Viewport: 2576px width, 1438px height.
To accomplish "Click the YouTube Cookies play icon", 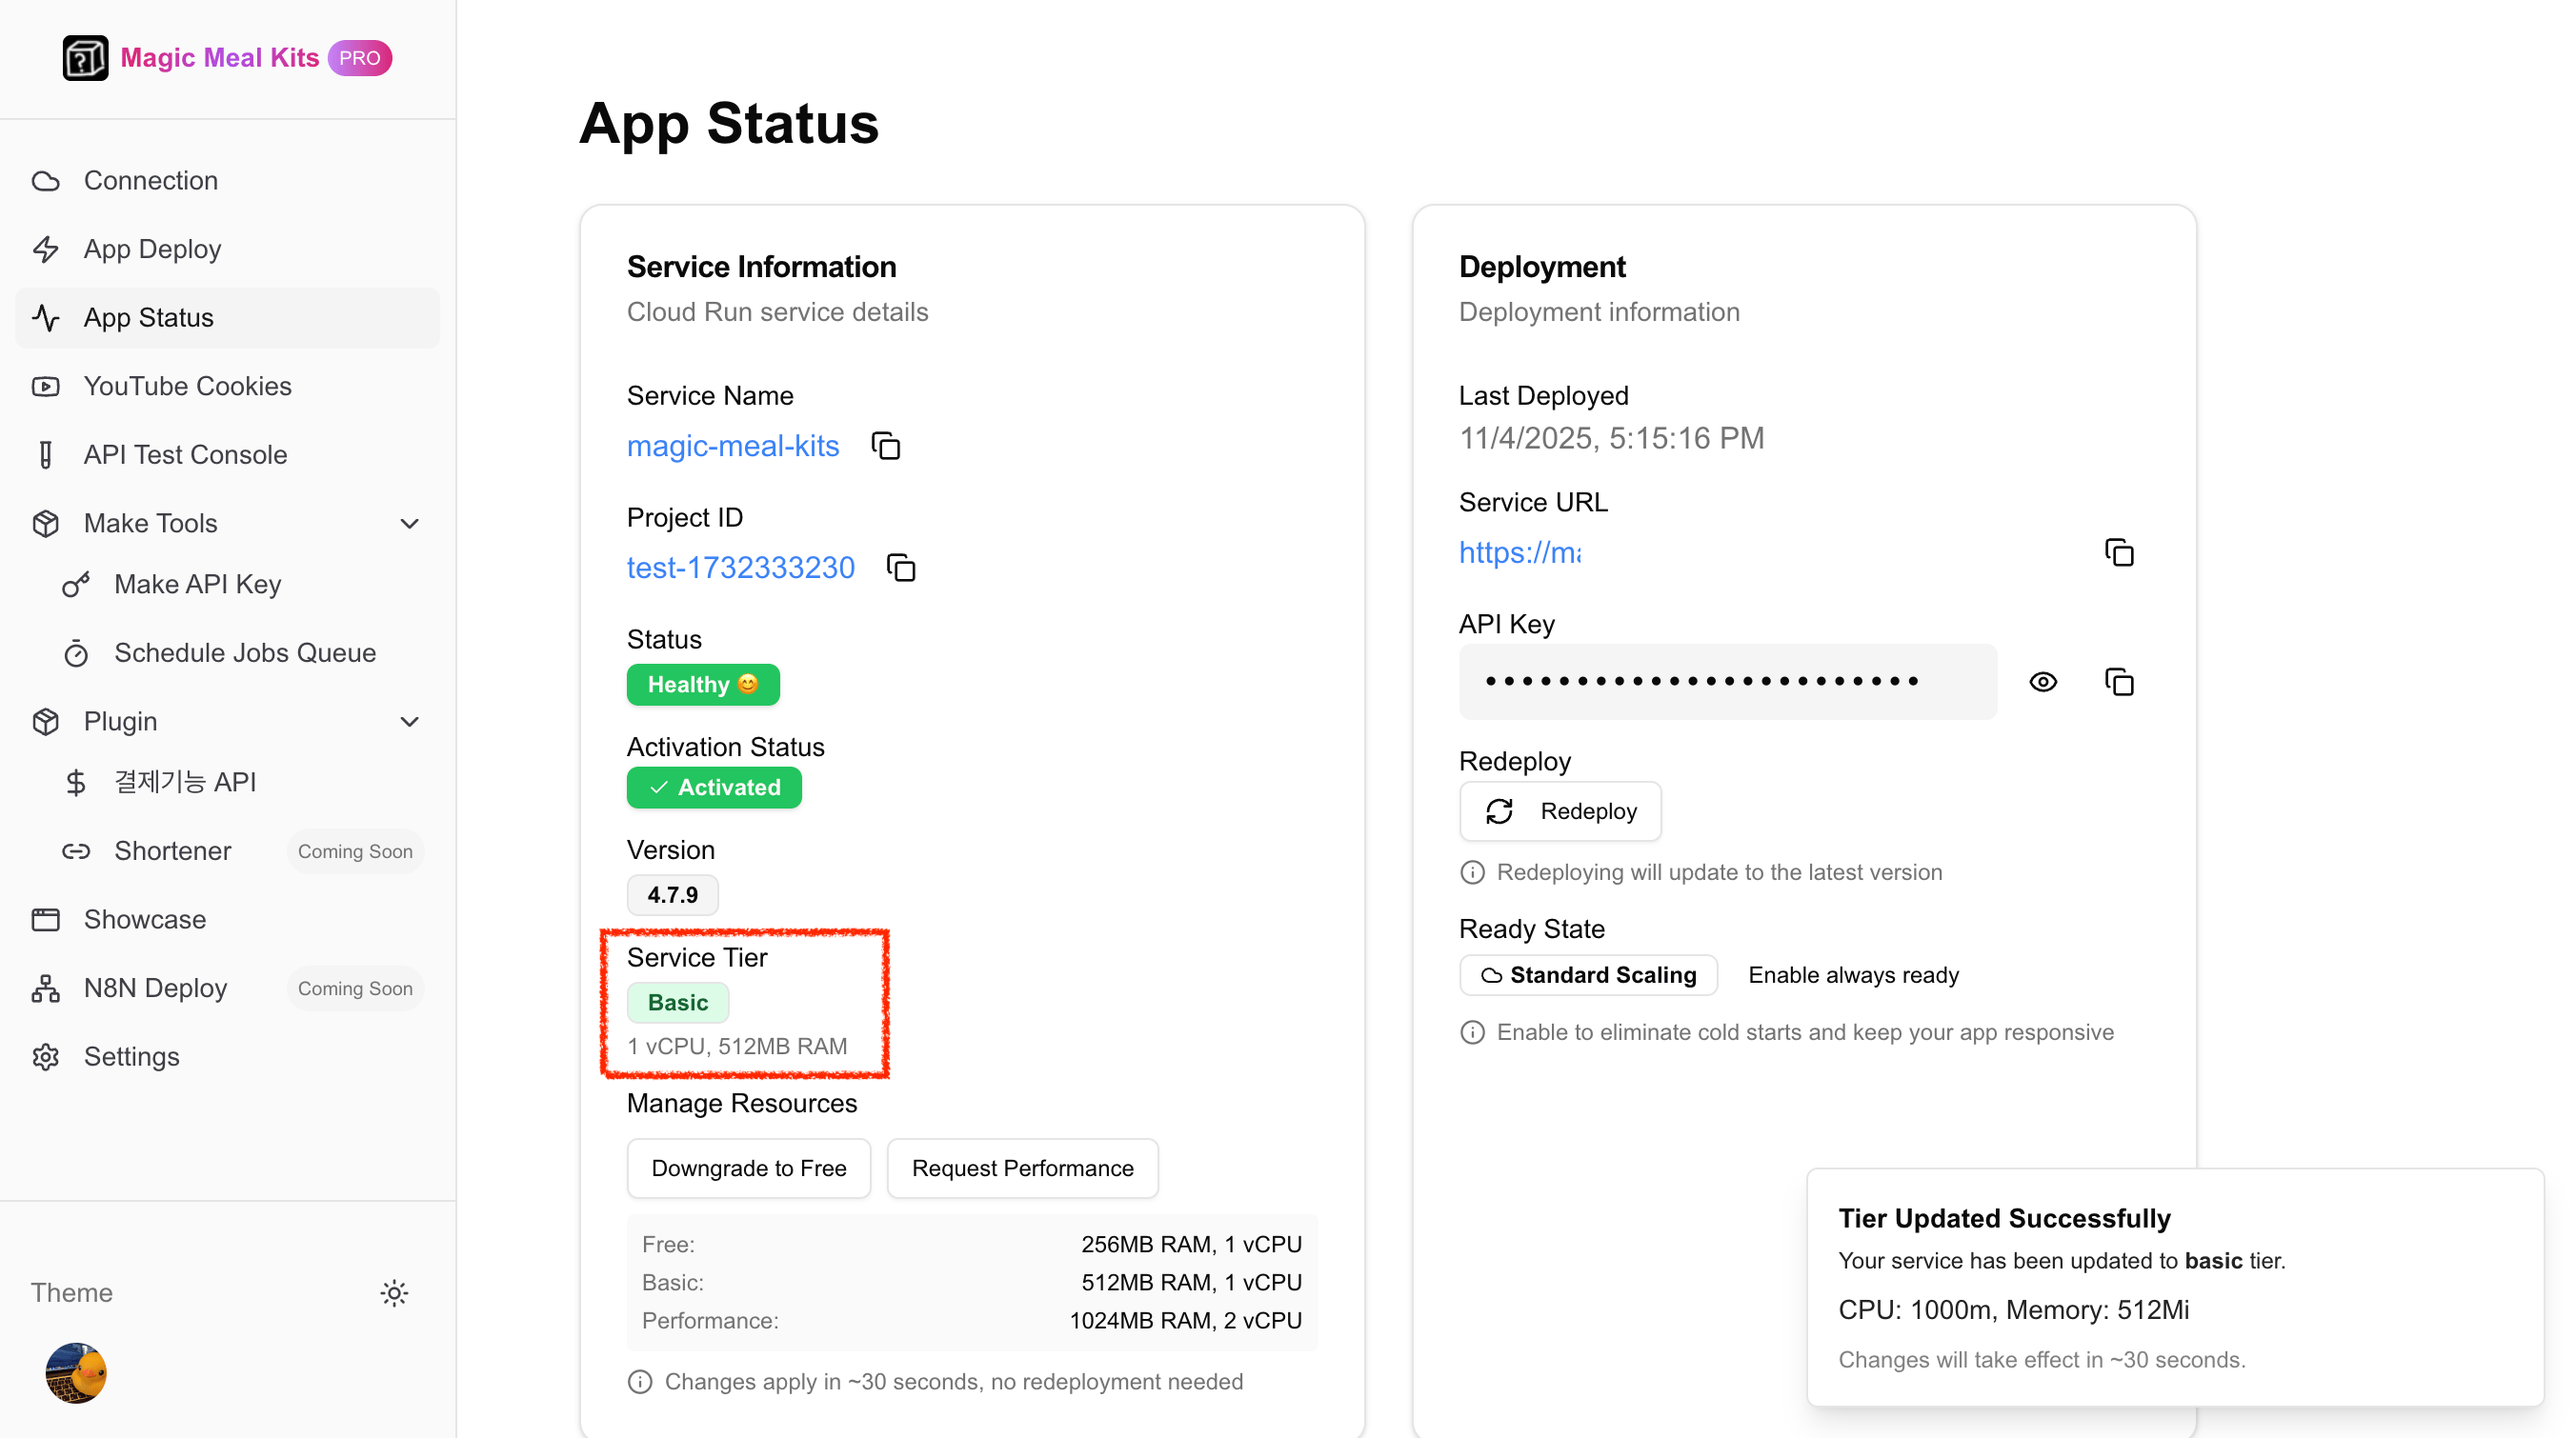I will (x=46, y=386).
